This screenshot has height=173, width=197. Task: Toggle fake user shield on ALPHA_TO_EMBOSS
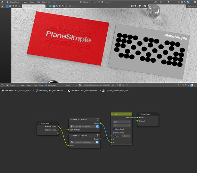coord(97,142)
